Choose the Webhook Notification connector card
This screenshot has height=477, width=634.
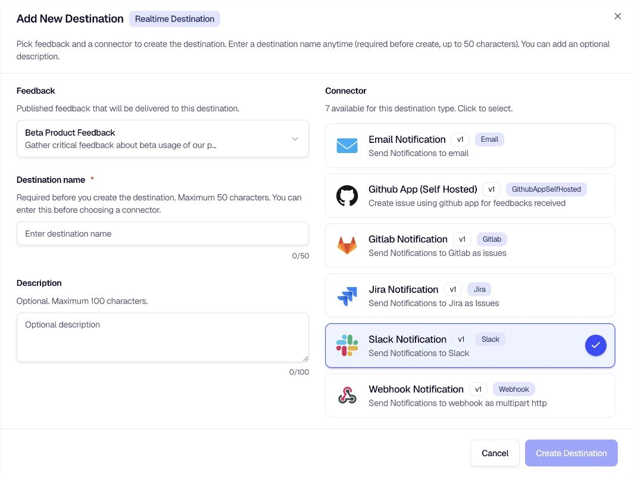click(x=470, y=395)
